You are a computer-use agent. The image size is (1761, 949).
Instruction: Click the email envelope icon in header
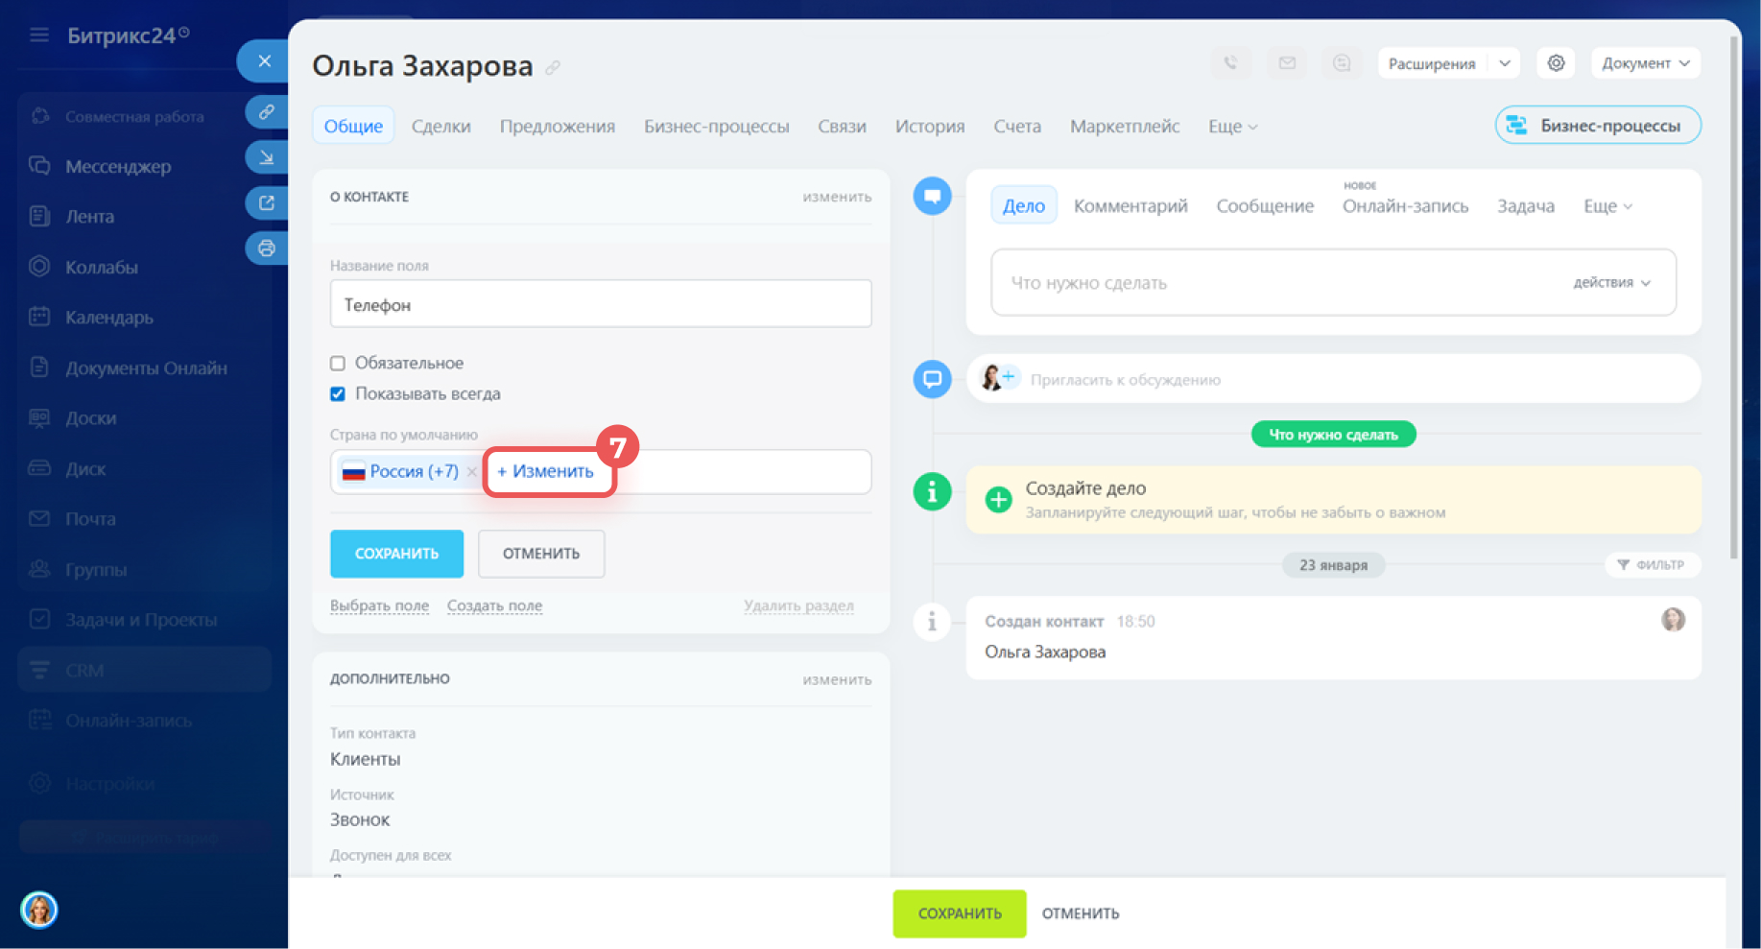(x=1287, y=63)
